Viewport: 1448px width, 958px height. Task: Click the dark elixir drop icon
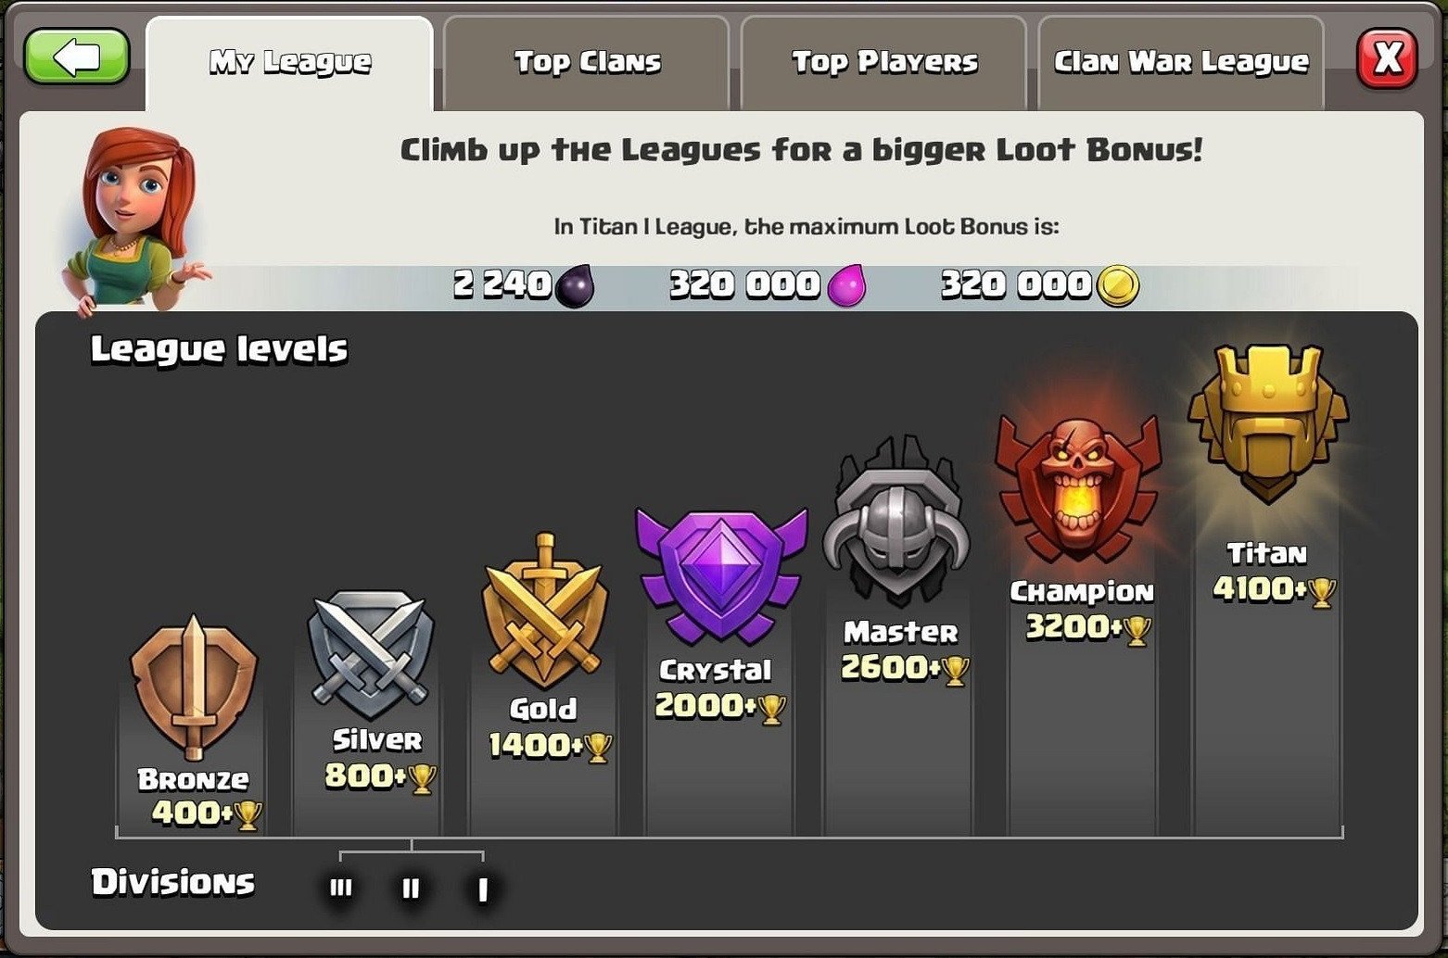point(575,284)
